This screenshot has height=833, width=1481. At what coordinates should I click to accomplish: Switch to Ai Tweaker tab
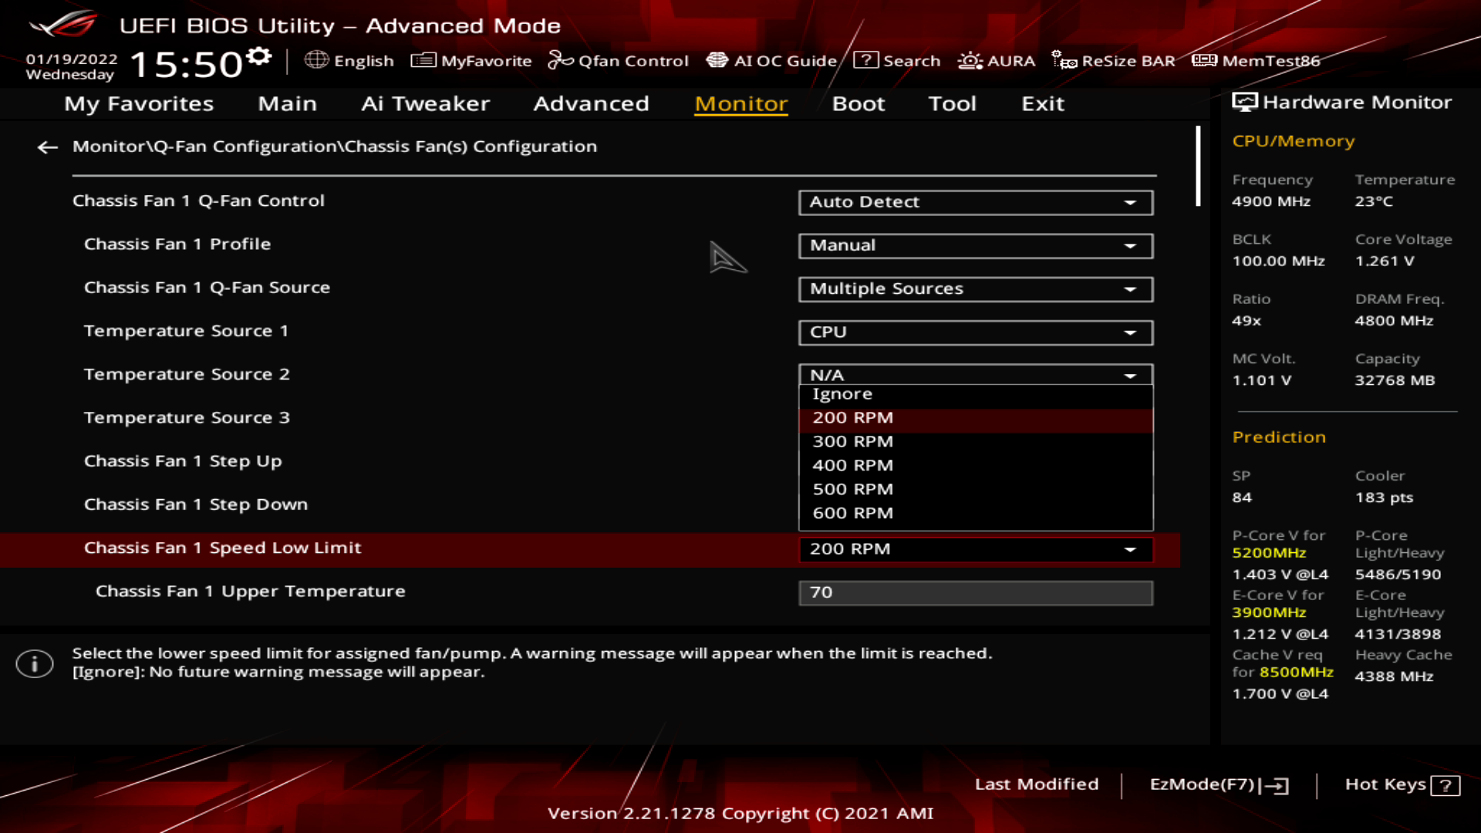click(425, 103)
